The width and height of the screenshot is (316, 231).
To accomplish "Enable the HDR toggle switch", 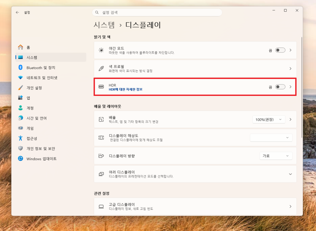I will [280, 87].
